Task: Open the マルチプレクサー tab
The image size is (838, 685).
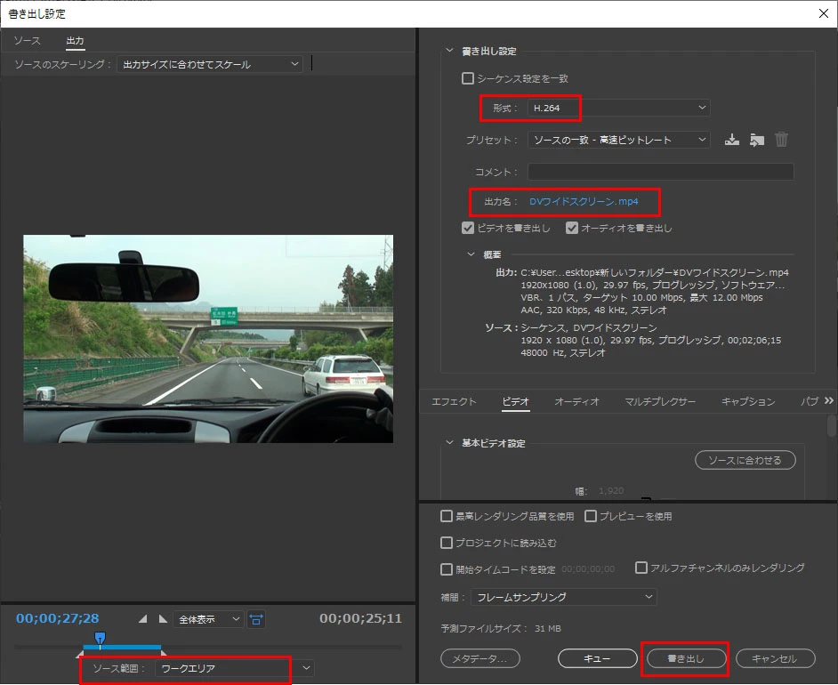Action: (x=660, y=401)
